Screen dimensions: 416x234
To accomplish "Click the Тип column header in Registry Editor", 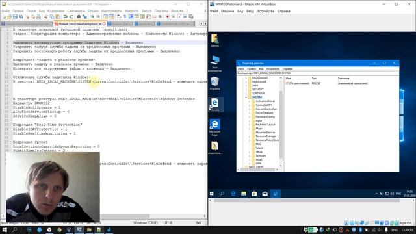I will [314, 79].
